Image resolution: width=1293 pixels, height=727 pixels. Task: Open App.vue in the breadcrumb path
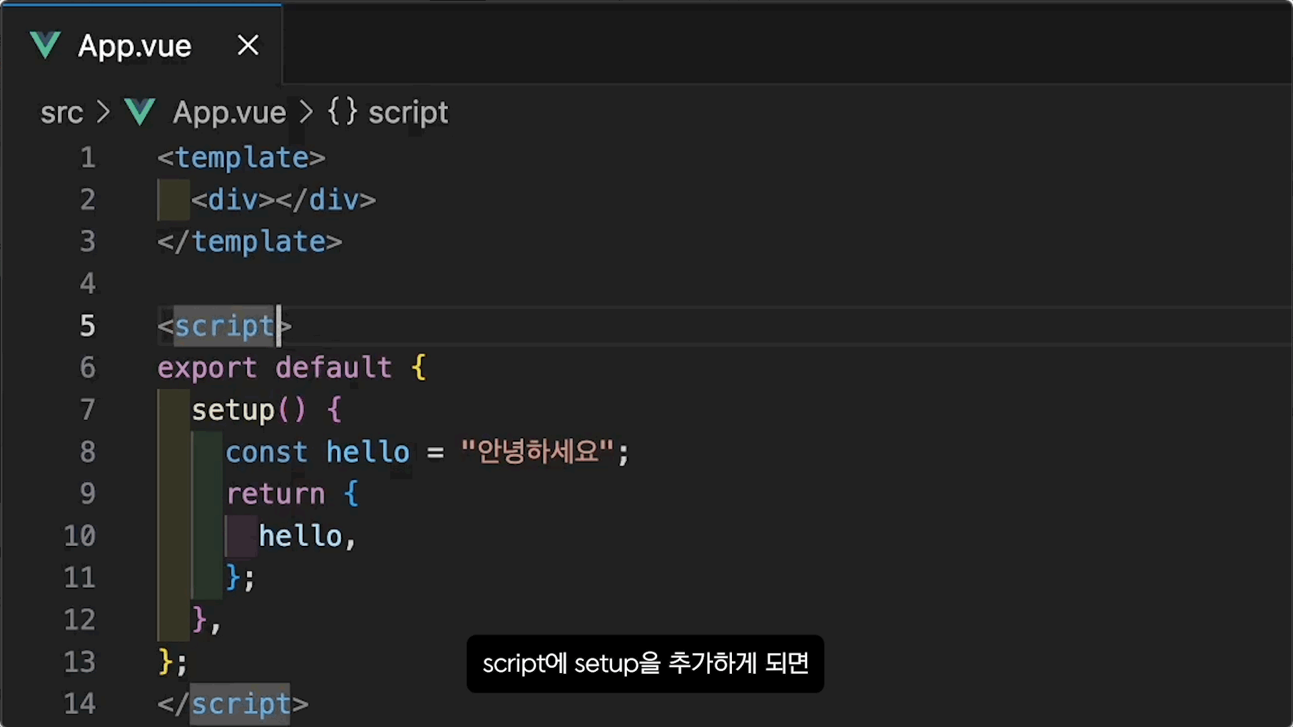[229, 112]
